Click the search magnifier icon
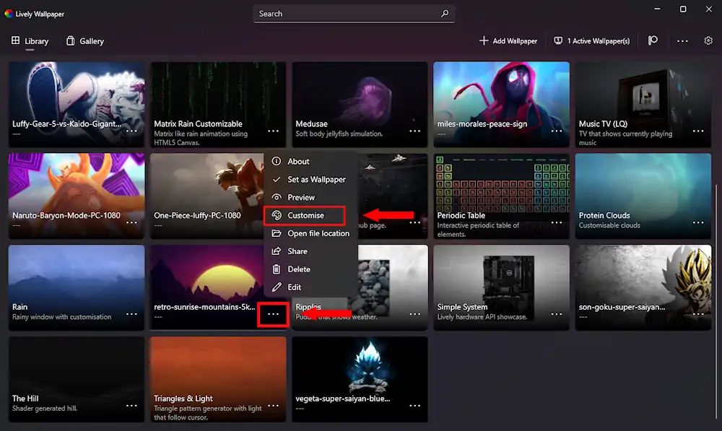This screenshot has height=431, width=722. click(444, 13)
